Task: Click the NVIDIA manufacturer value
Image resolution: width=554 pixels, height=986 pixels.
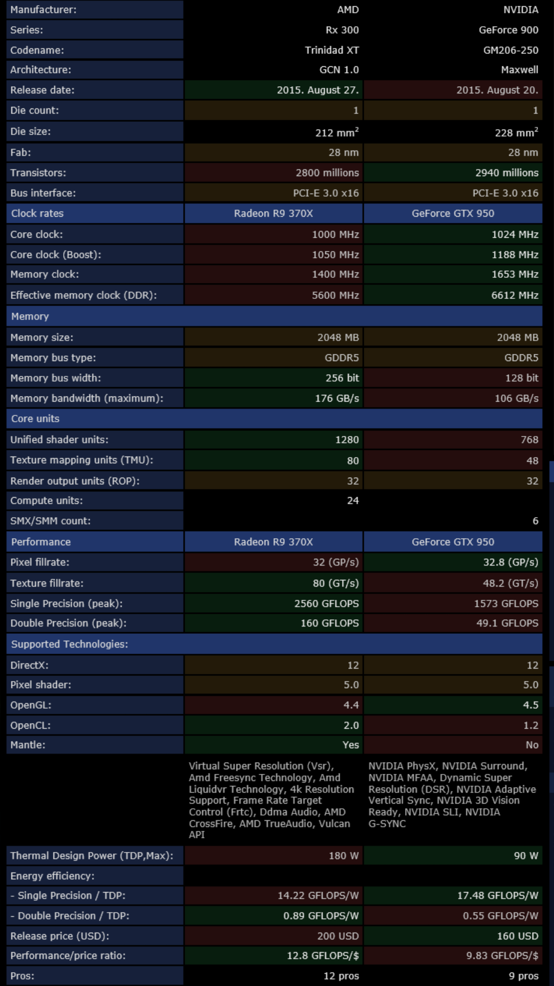Action: (521, 10)
